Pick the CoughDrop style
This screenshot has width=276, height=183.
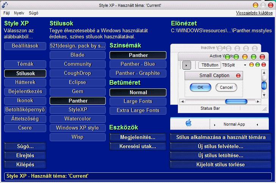coord(78,73)
